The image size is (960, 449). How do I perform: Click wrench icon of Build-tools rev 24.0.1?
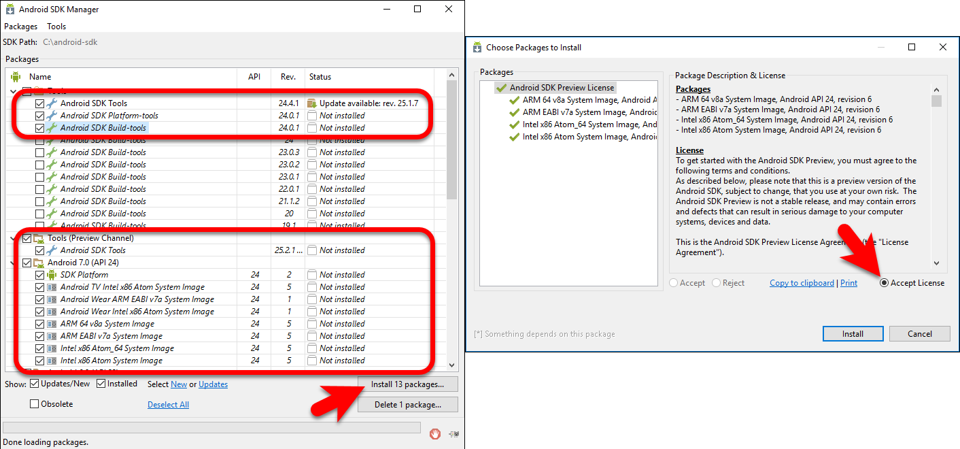click(52, 128)
